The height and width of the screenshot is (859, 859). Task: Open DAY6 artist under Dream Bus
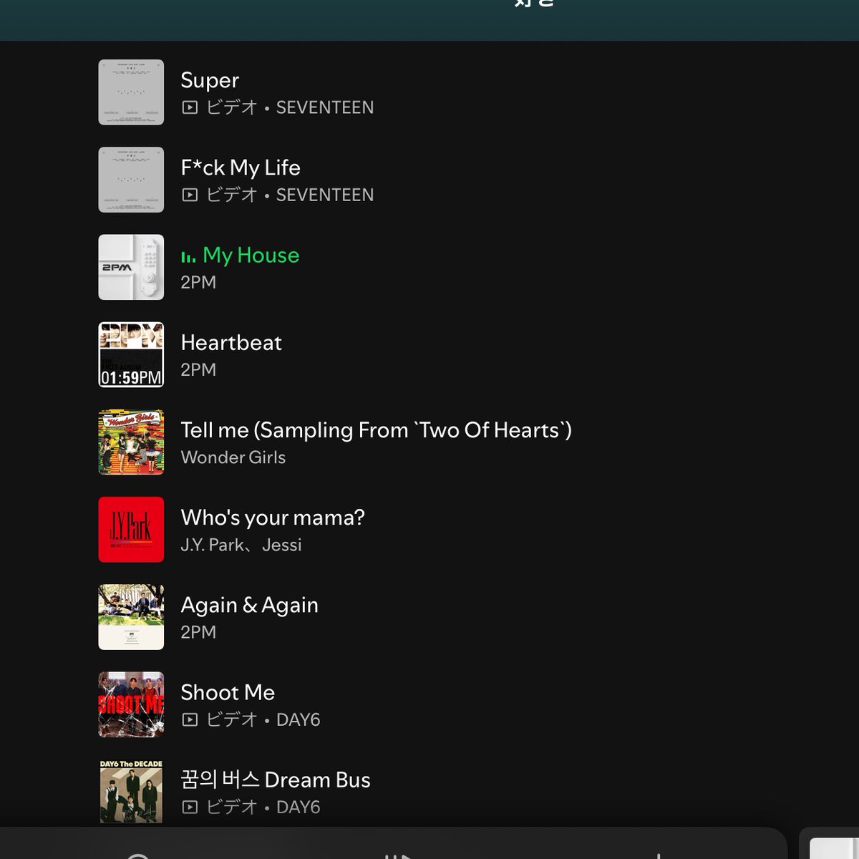tap(299, 807)
